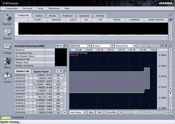Click chart time scrollbar left arrow
The width and height of the screenshot is (175, 124).
pos(121,112)
